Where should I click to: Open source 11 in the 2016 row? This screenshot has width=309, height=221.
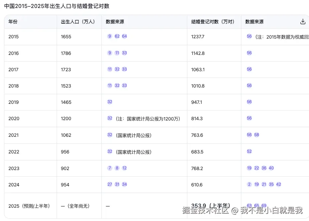pyautogui.click(x=117, y=53)
